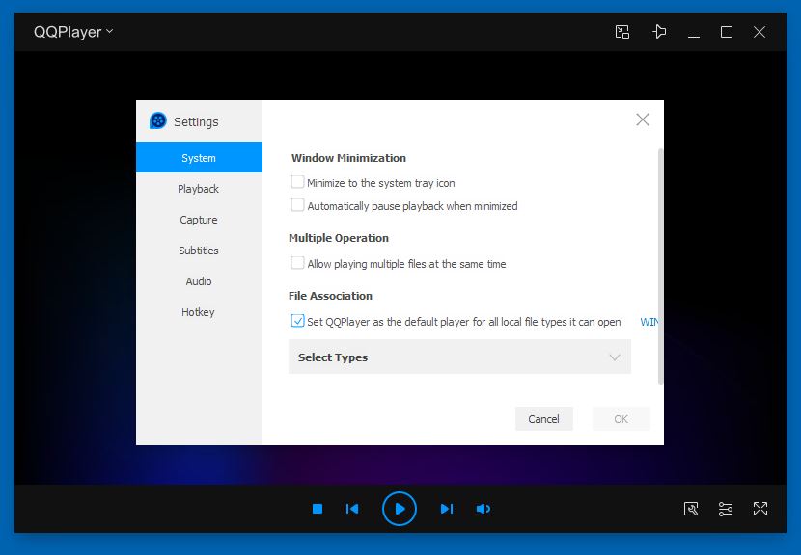Allow playing multiple files at same time
The image size is (801, 555).
(x=297, y=263)
